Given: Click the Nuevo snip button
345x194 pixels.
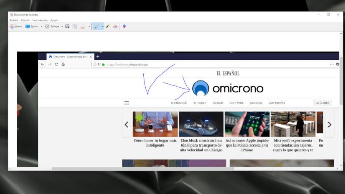Looking at the screenshot, I should tap(15, 26).
